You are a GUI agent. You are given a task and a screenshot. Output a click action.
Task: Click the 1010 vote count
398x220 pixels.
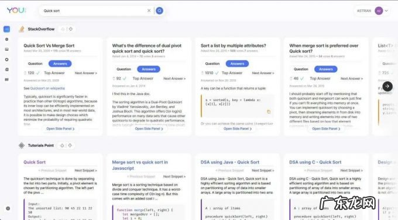pos(209,73)
